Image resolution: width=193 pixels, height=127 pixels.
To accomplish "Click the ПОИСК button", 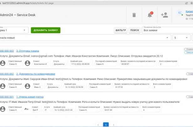I will pyautogui.click(x=134, y=30).
